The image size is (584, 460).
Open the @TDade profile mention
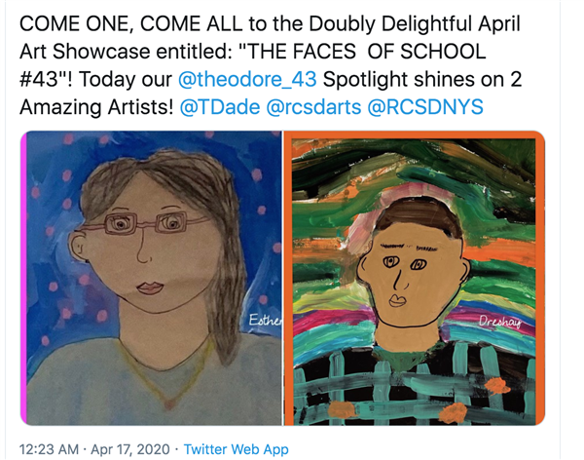[x=220, y=107]
